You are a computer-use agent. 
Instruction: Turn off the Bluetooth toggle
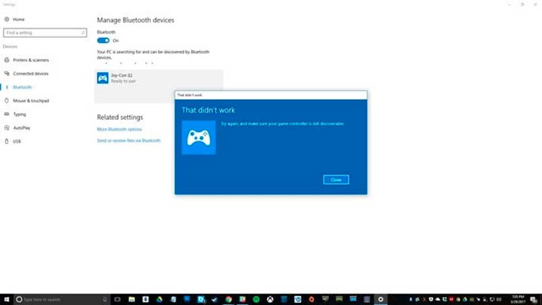pos(103,40)
